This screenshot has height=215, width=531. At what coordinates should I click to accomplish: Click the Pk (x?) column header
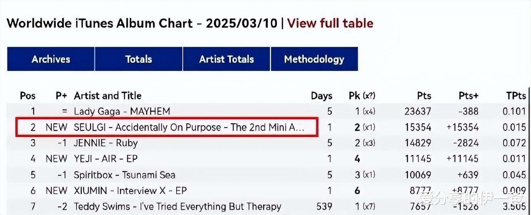362,96
